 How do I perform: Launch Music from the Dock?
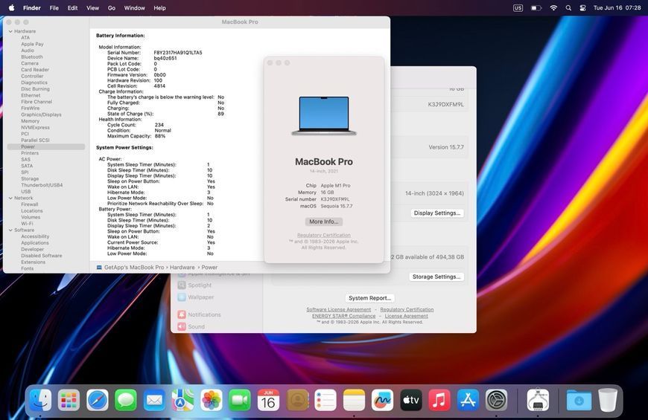pyautogui.click(x=439, y=400)
